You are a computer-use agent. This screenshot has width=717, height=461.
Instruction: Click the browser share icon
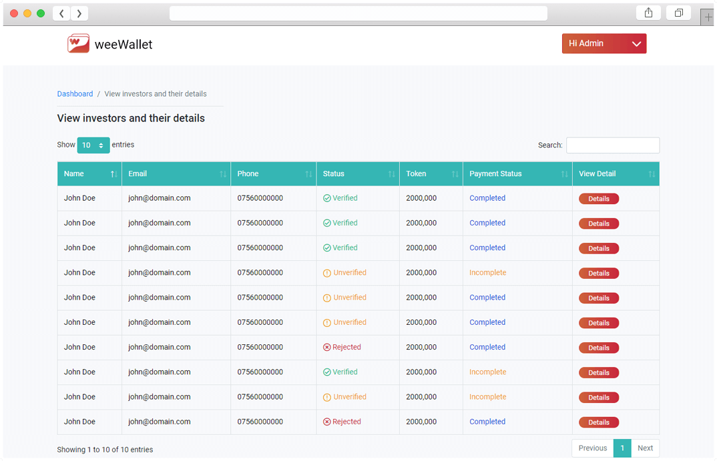[x=648, y=13]
